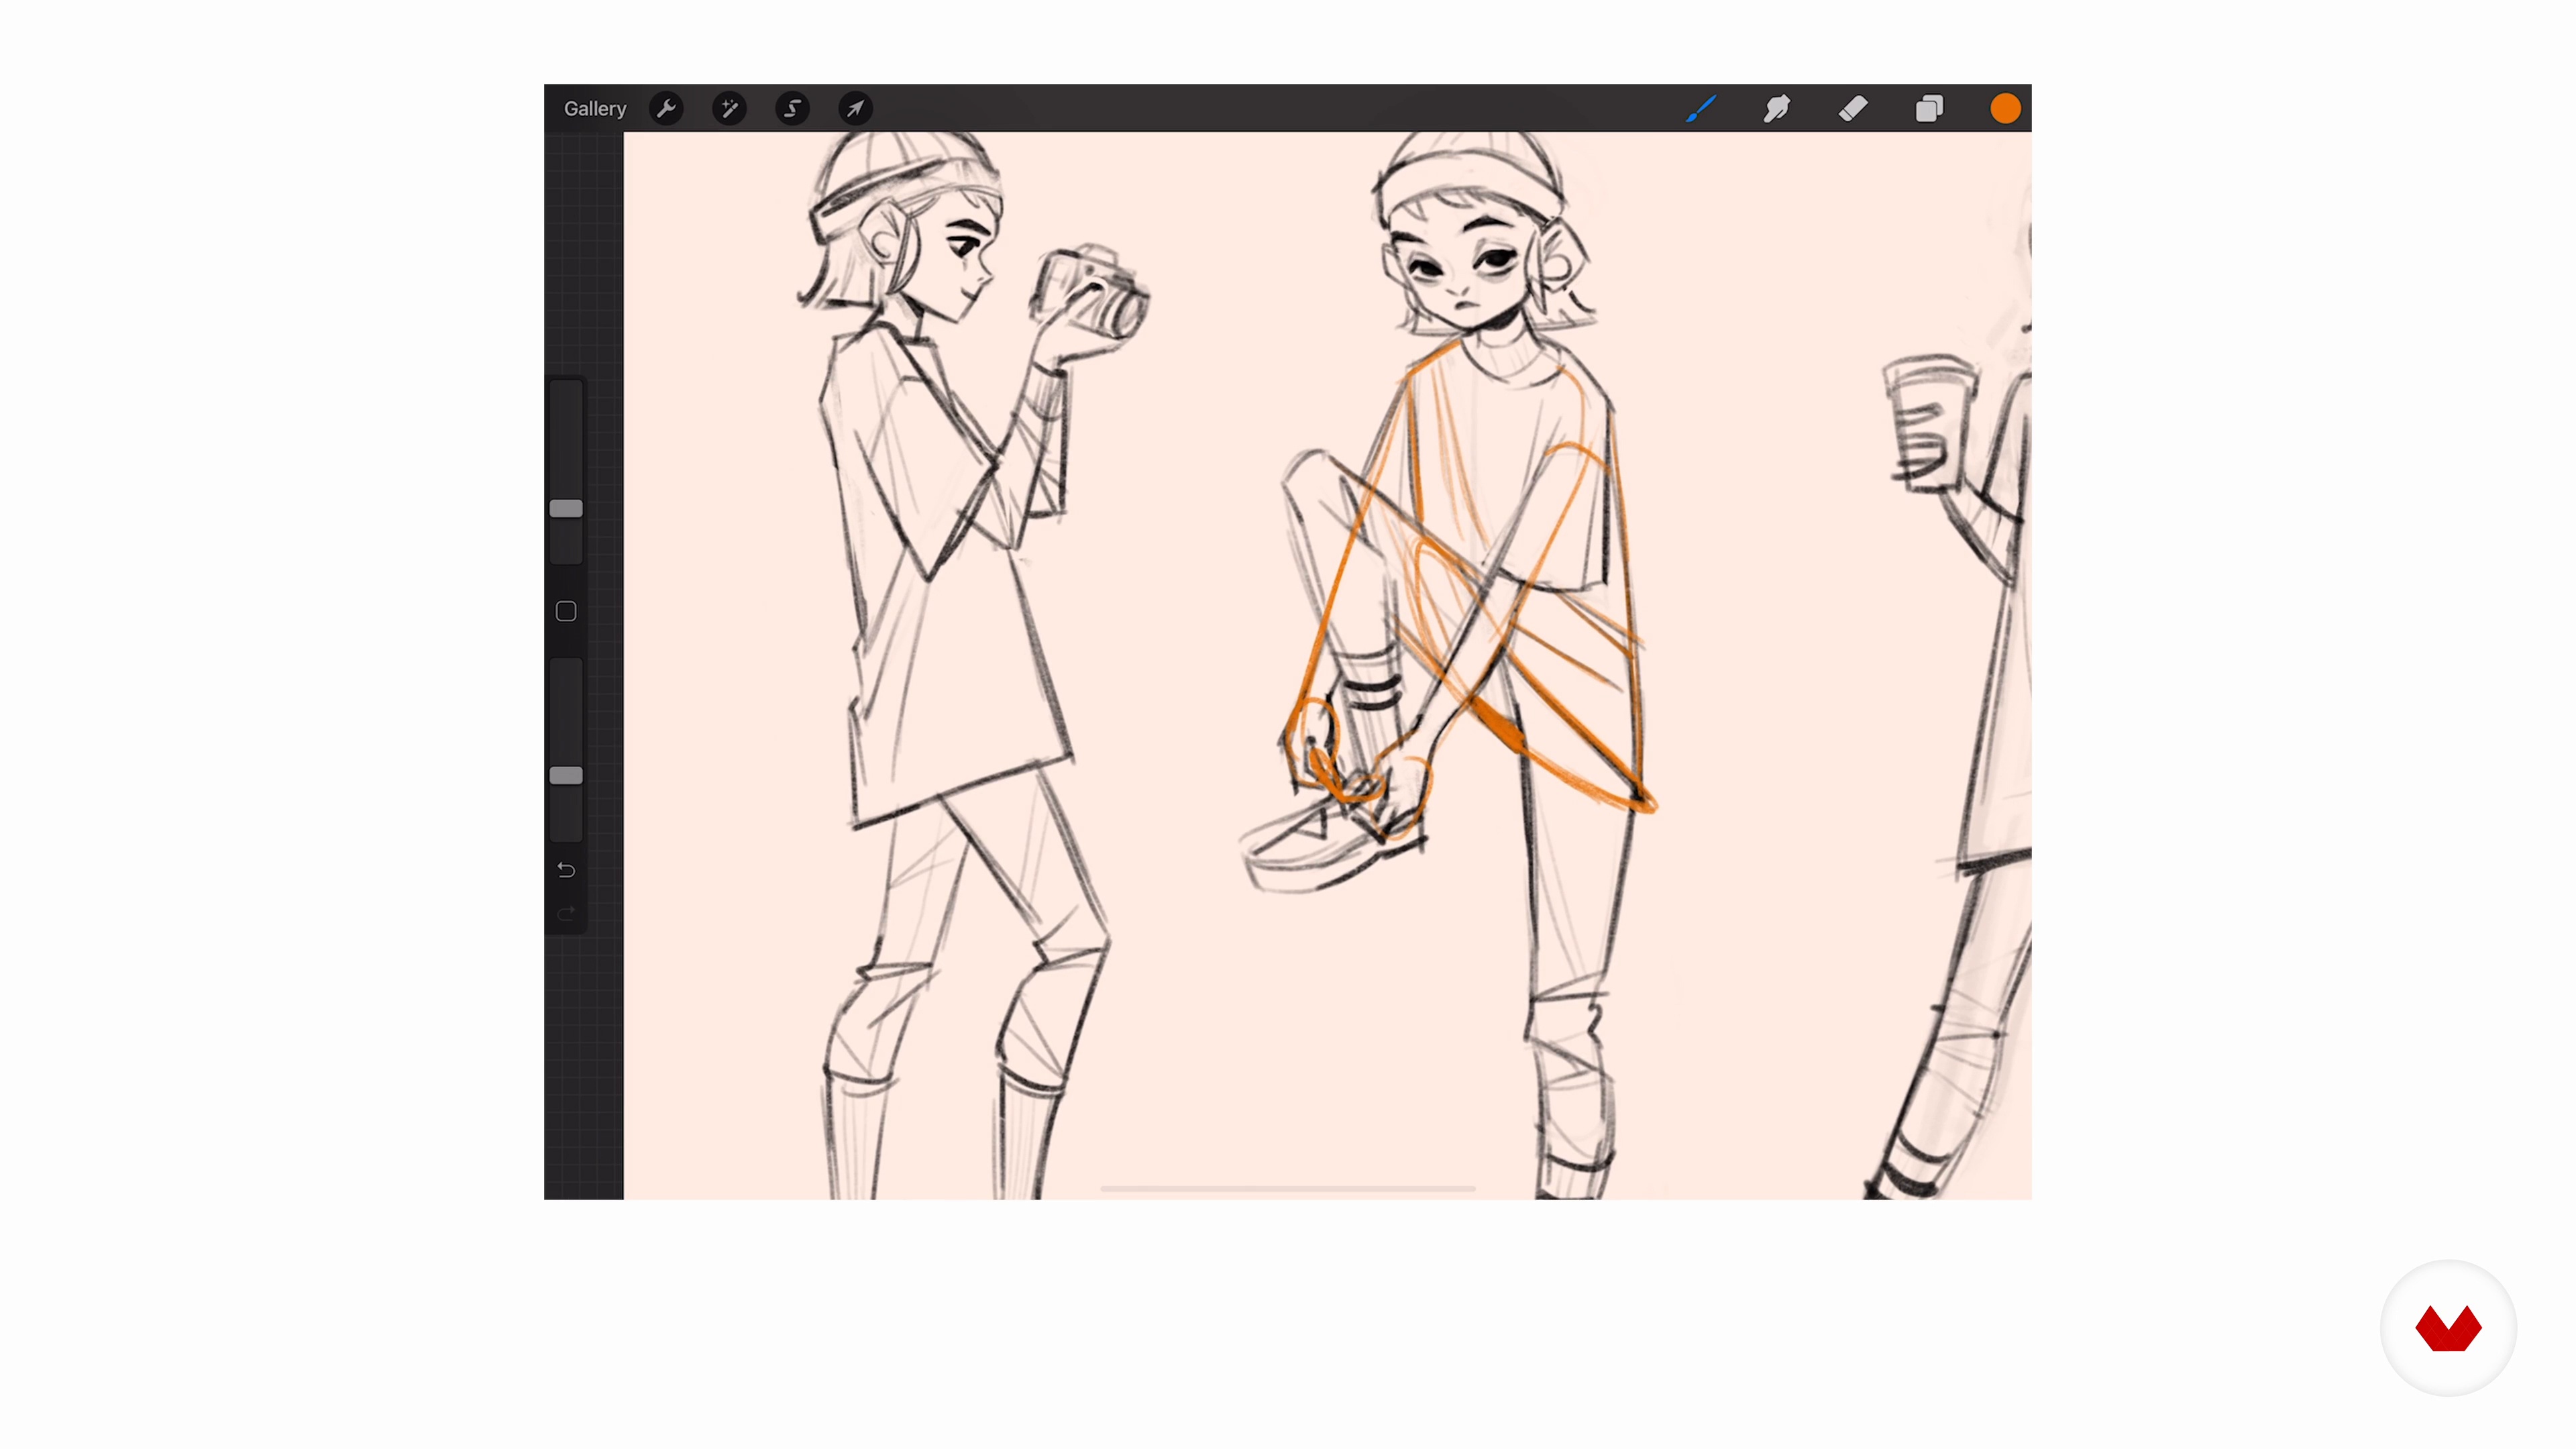Click the brush size slider handle
Screen dimensions: 2576x1449
pos(566,509)
